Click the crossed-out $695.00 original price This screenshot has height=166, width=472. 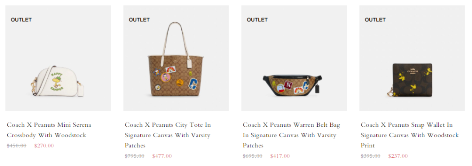[x=253, y=156]
